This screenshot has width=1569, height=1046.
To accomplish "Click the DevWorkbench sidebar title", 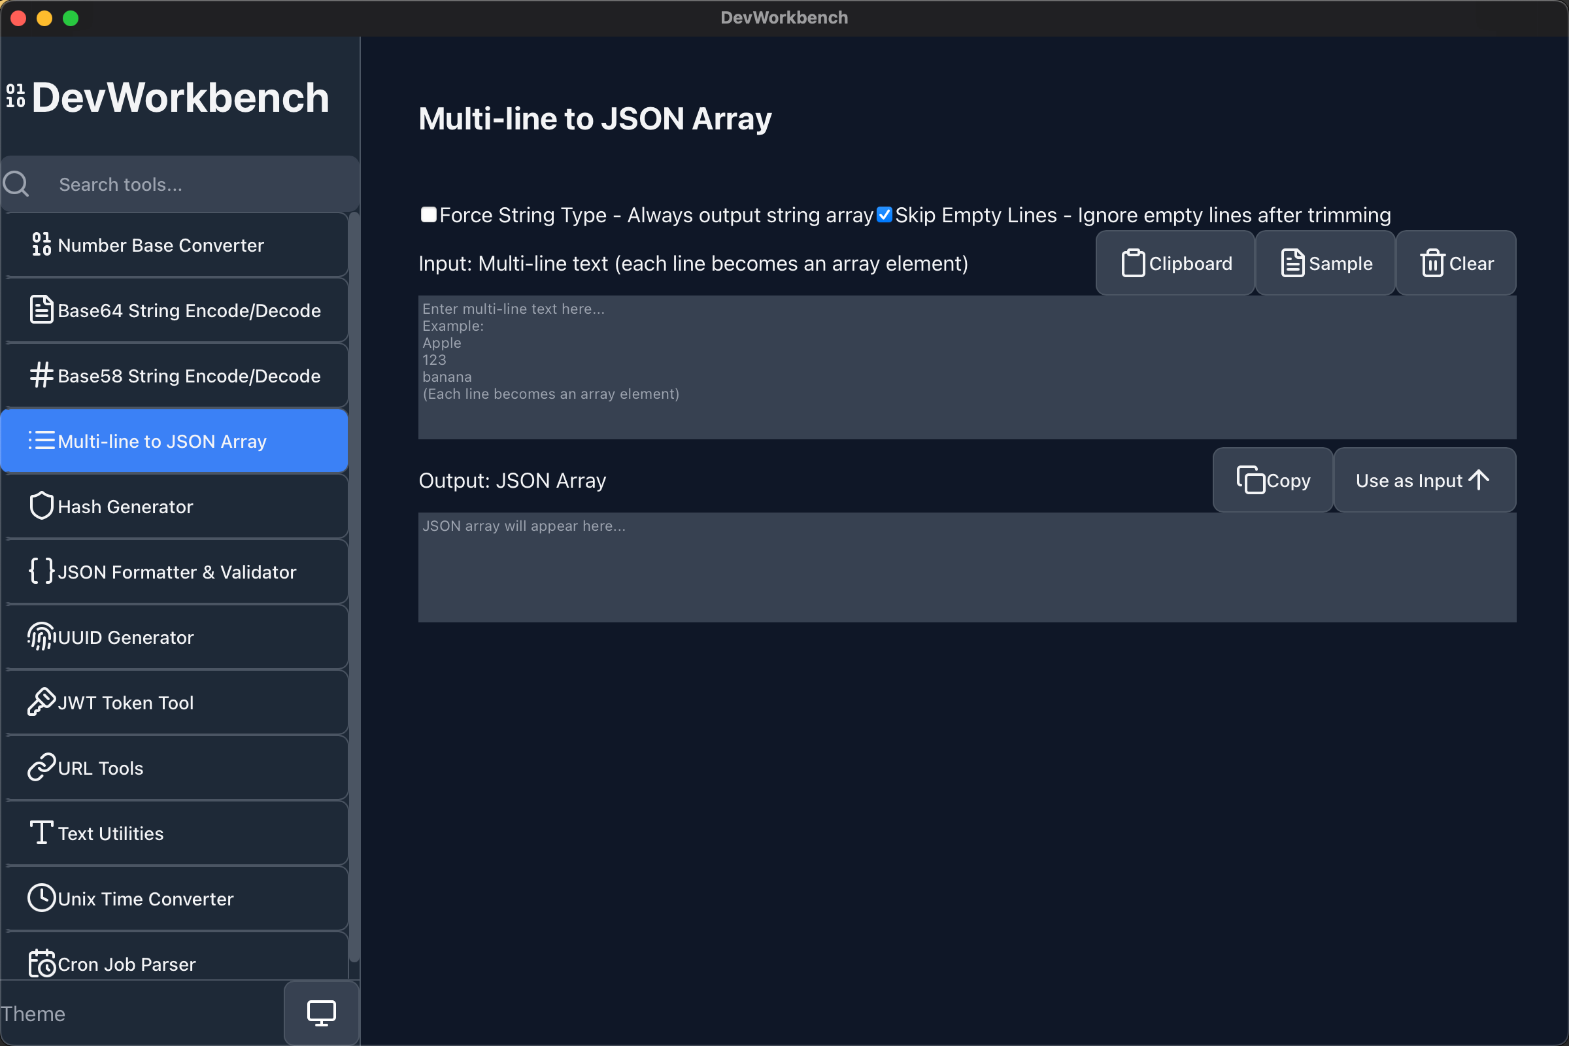I will click(180, 97).
